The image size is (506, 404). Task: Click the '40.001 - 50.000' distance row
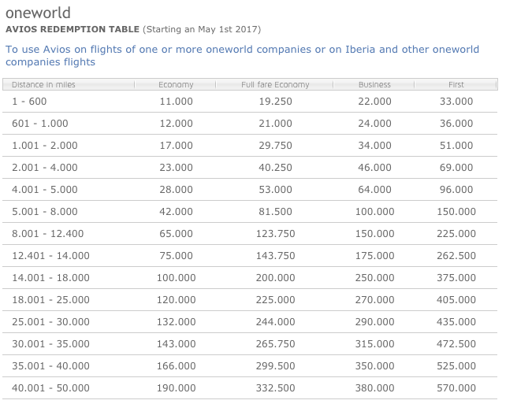[x=51, y=388]
